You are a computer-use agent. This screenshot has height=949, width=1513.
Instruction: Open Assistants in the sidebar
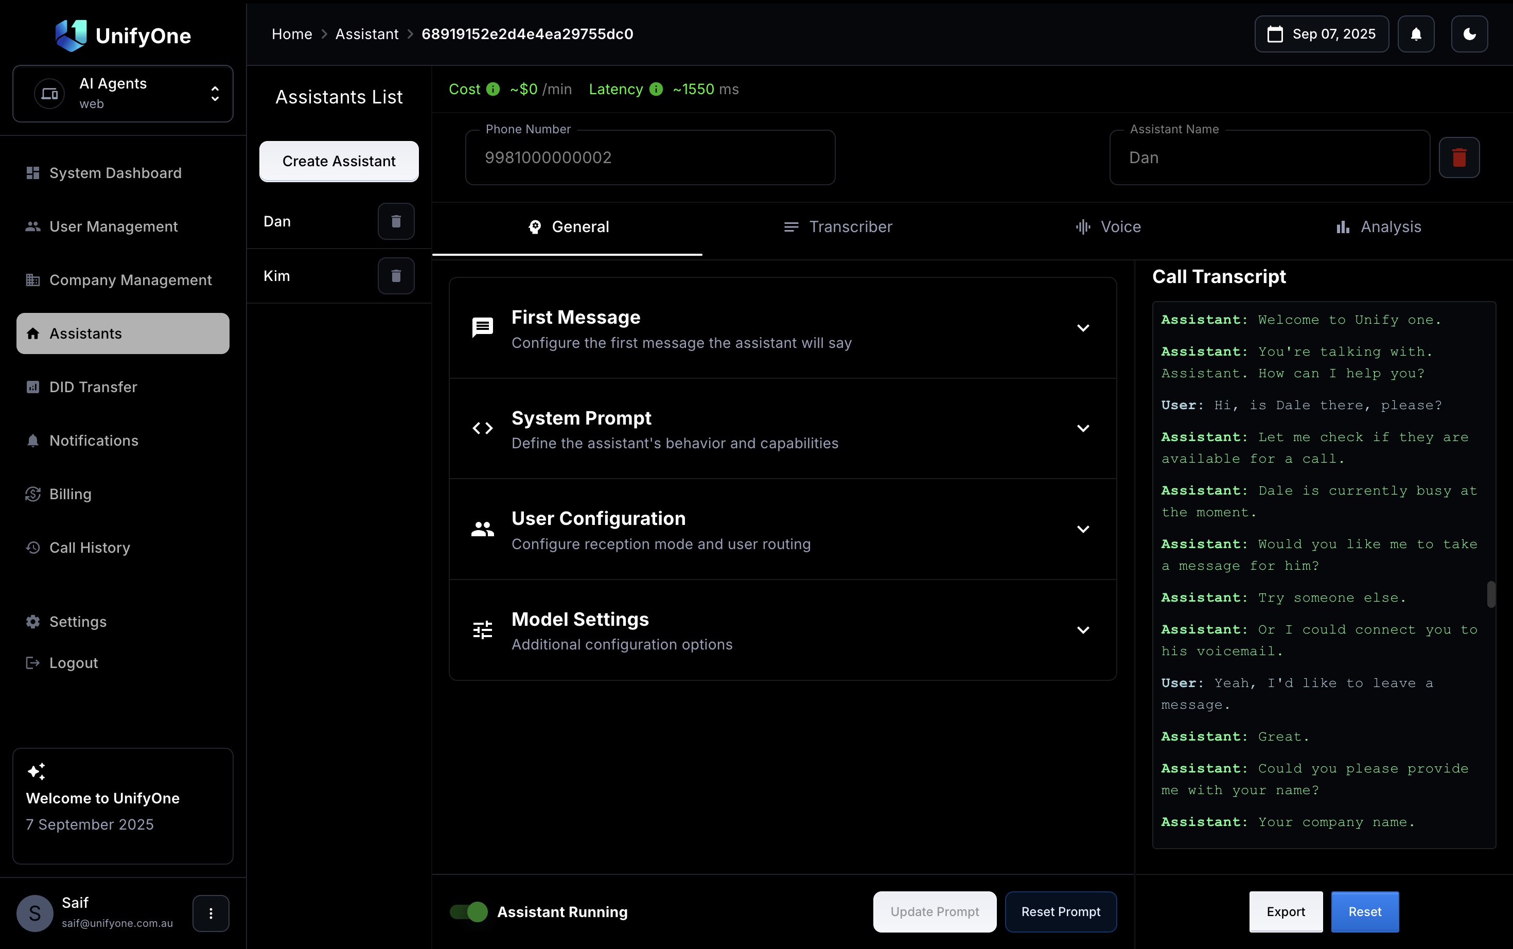coord(123,333)
